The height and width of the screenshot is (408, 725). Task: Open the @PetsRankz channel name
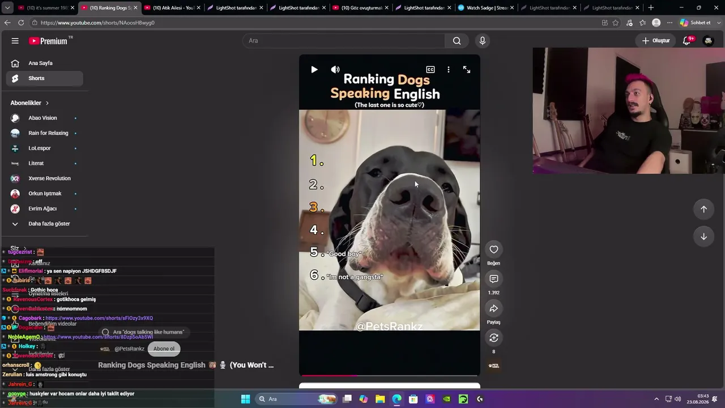coord(129,349)
